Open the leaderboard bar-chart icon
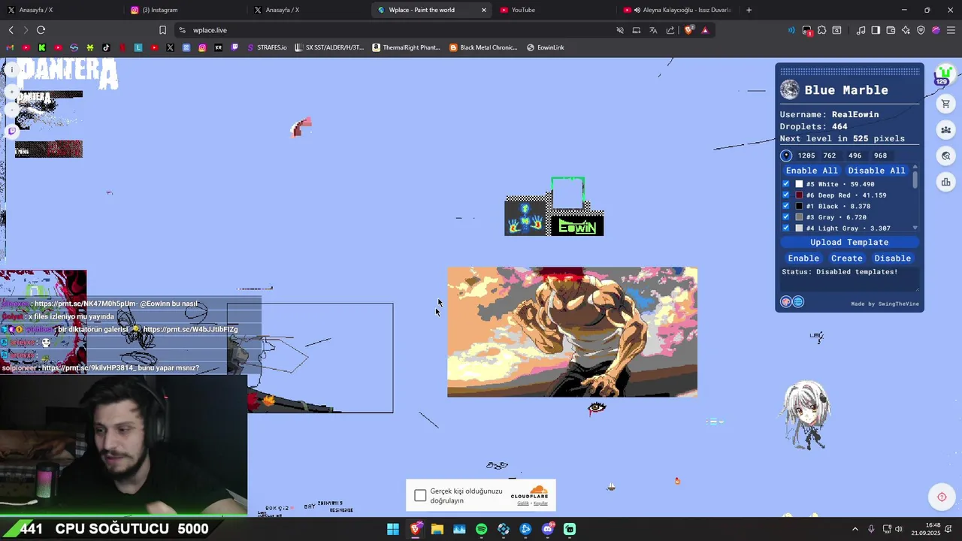Image resolution: width=962 pixels, height=541 pixels. [945, 182]
